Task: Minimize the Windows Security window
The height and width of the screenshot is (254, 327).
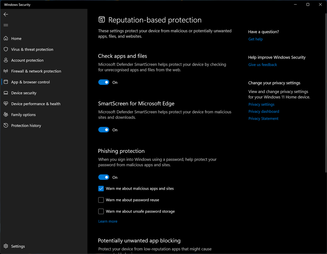Action: point(295,4)
